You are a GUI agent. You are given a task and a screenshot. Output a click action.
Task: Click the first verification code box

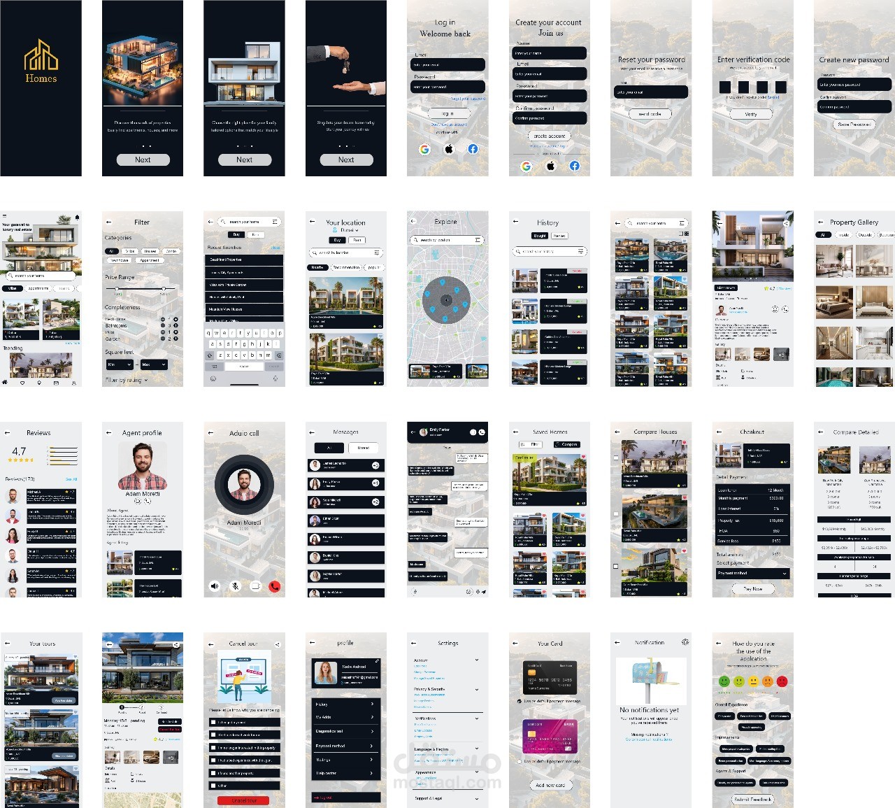(x=725, y=87)
